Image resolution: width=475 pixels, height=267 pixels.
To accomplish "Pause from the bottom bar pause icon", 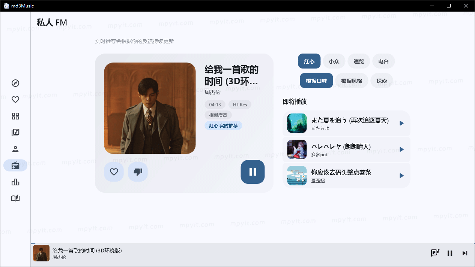I will (x=450, y=253).
